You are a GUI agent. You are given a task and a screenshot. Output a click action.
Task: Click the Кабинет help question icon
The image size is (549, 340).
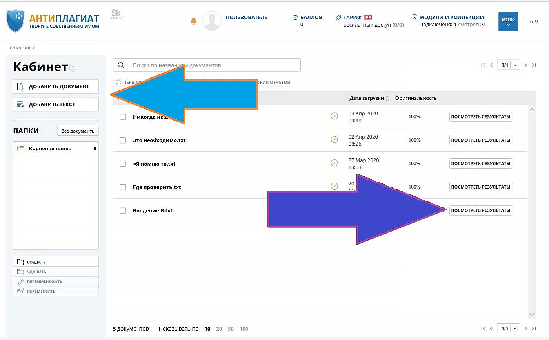[x=73, y=68]
